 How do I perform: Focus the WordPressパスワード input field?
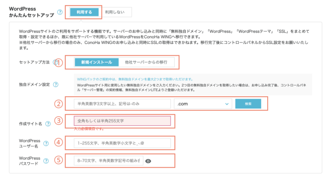108,160
